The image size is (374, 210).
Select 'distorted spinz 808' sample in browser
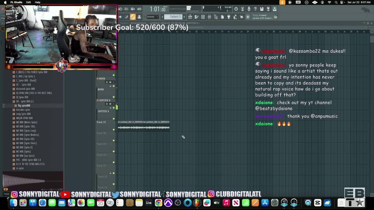(x=25, y=89)
